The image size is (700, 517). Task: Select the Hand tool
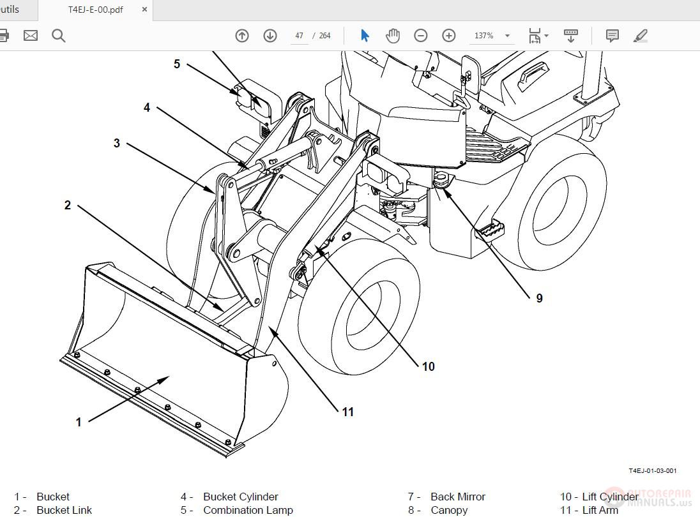393,35
